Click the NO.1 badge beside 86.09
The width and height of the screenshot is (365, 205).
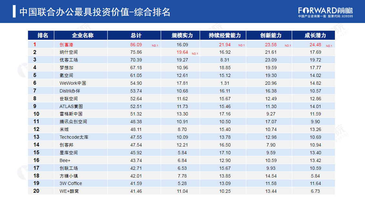coord(155,46)
